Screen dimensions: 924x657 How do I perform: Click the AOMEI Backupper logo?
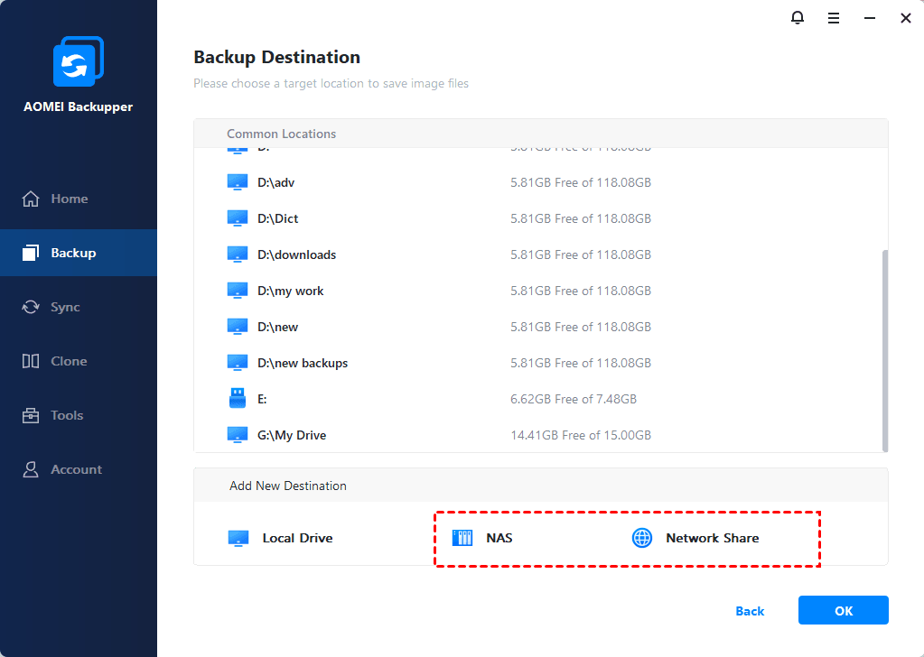(79, 62)
